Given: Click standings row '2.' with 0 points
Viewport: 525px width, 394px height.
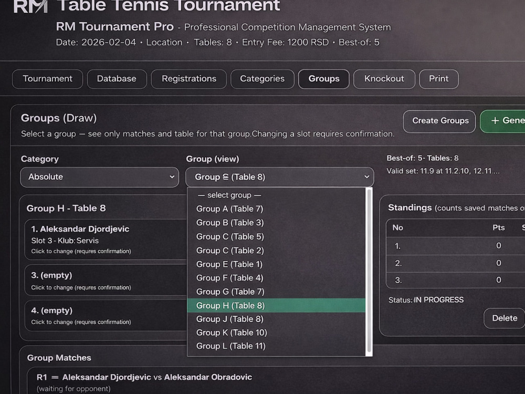Looking at the screenshot, I should pyautogui.click(x=455, y=263).
